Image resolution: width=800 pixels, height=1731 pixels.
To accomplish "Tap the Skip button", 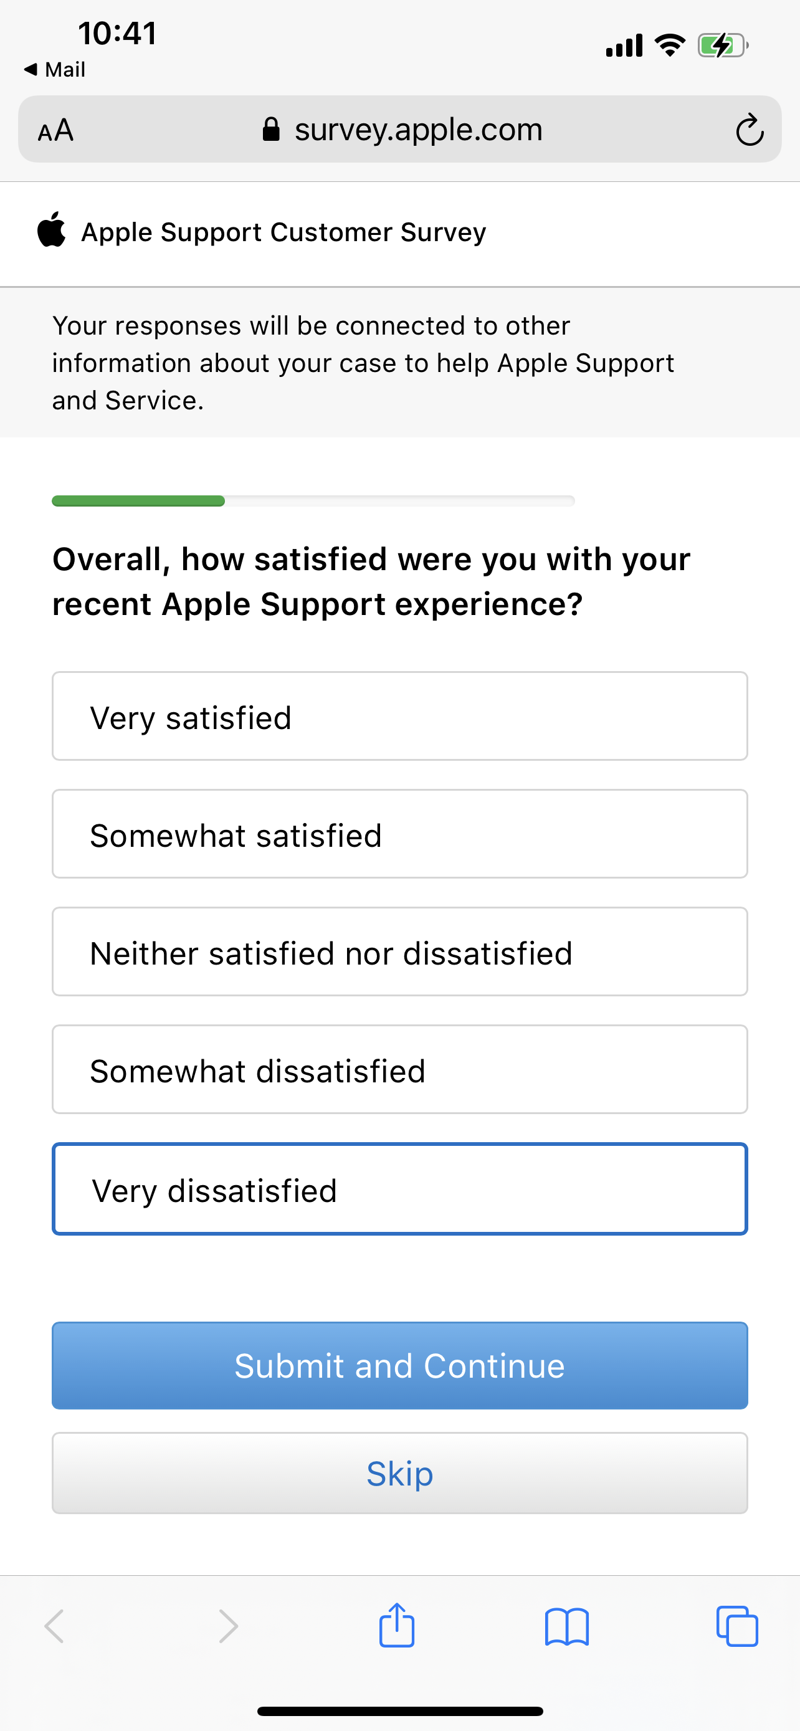I will coord(399,1473).
